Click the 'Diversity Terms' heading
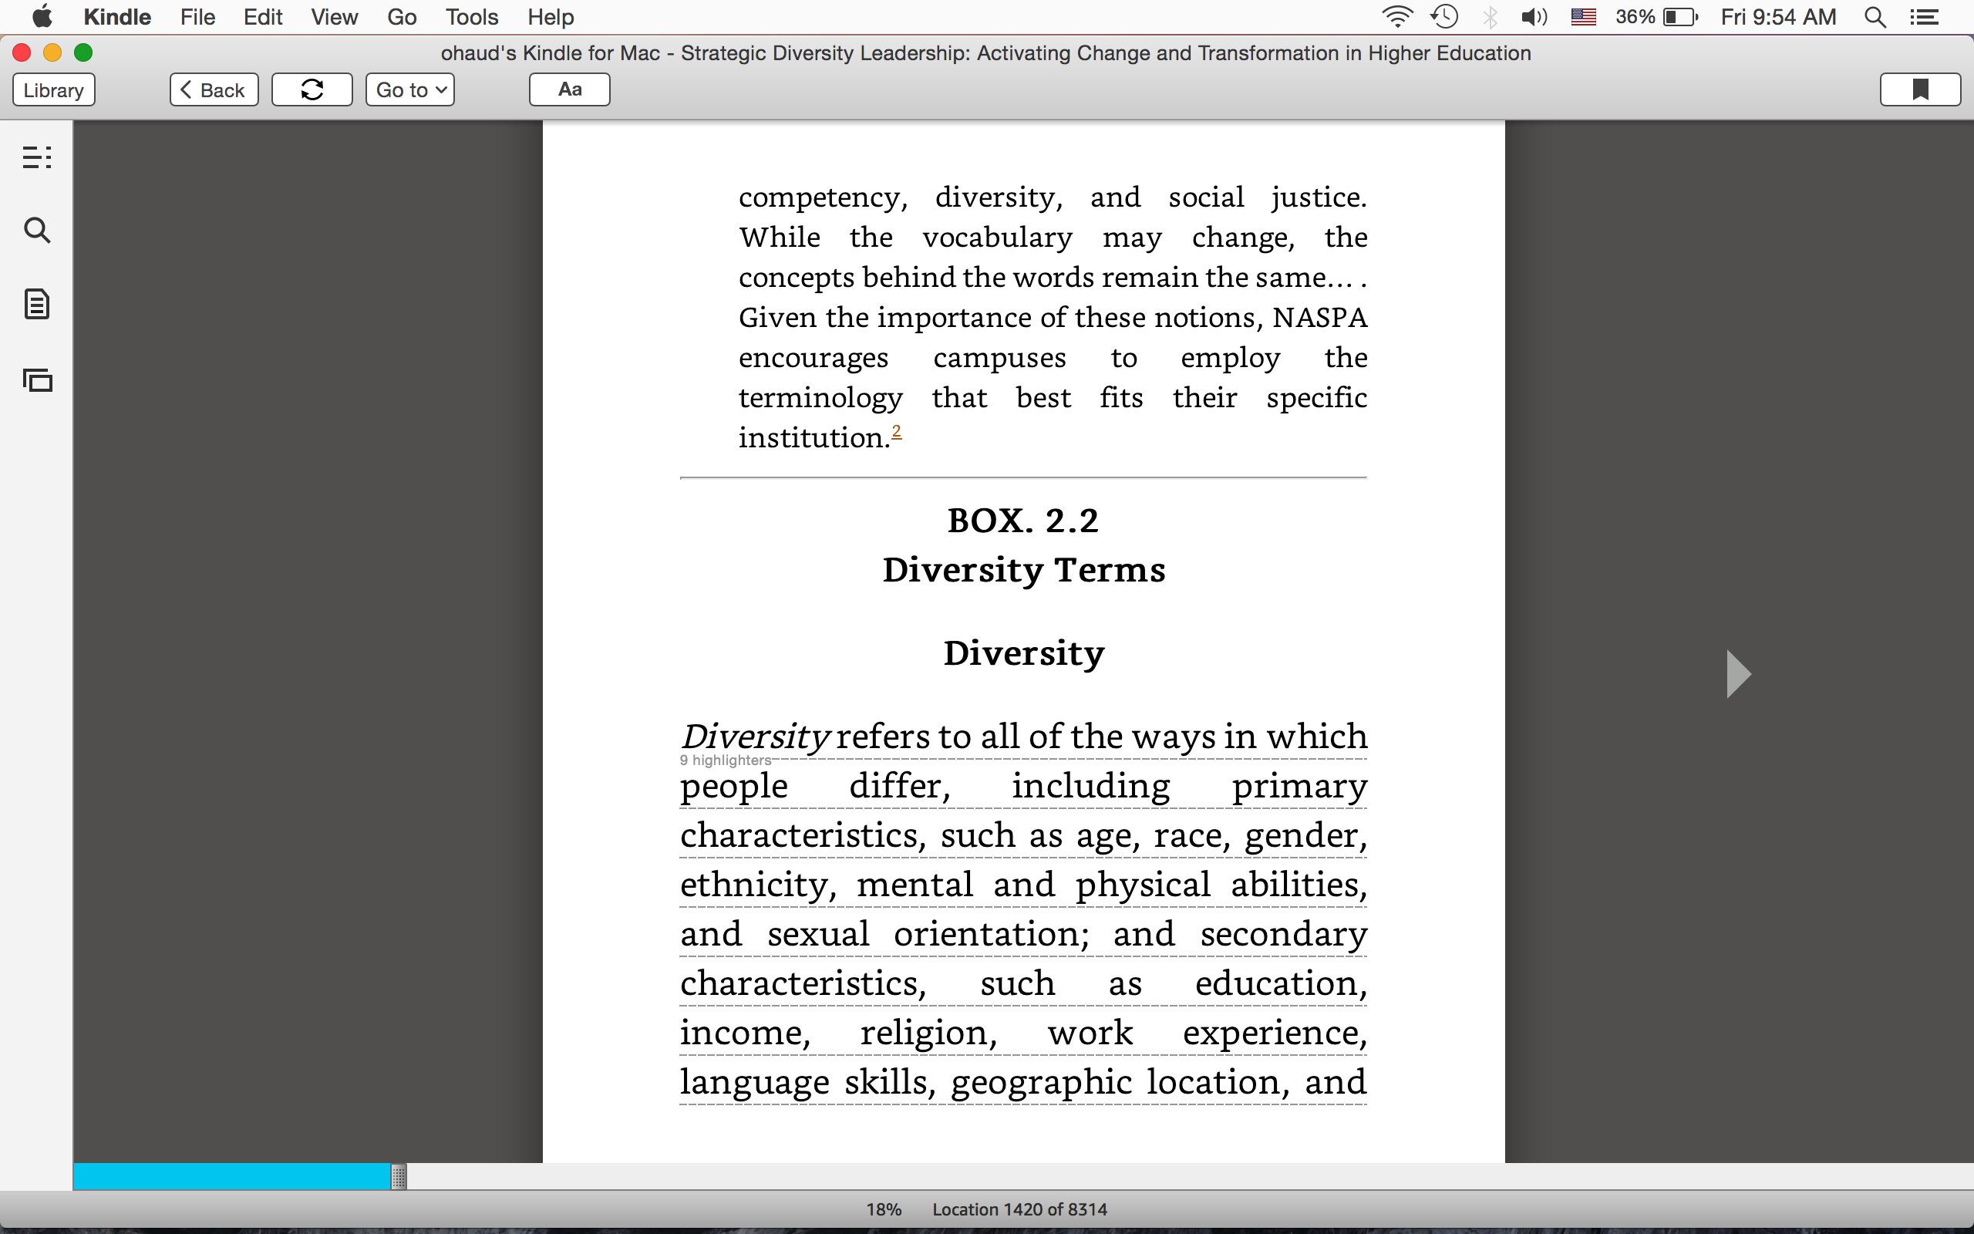1974x1234 pixels. 1024,570
